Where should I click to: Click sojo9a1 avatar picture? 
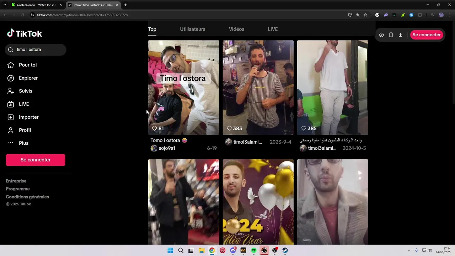[x=154, y=148]
